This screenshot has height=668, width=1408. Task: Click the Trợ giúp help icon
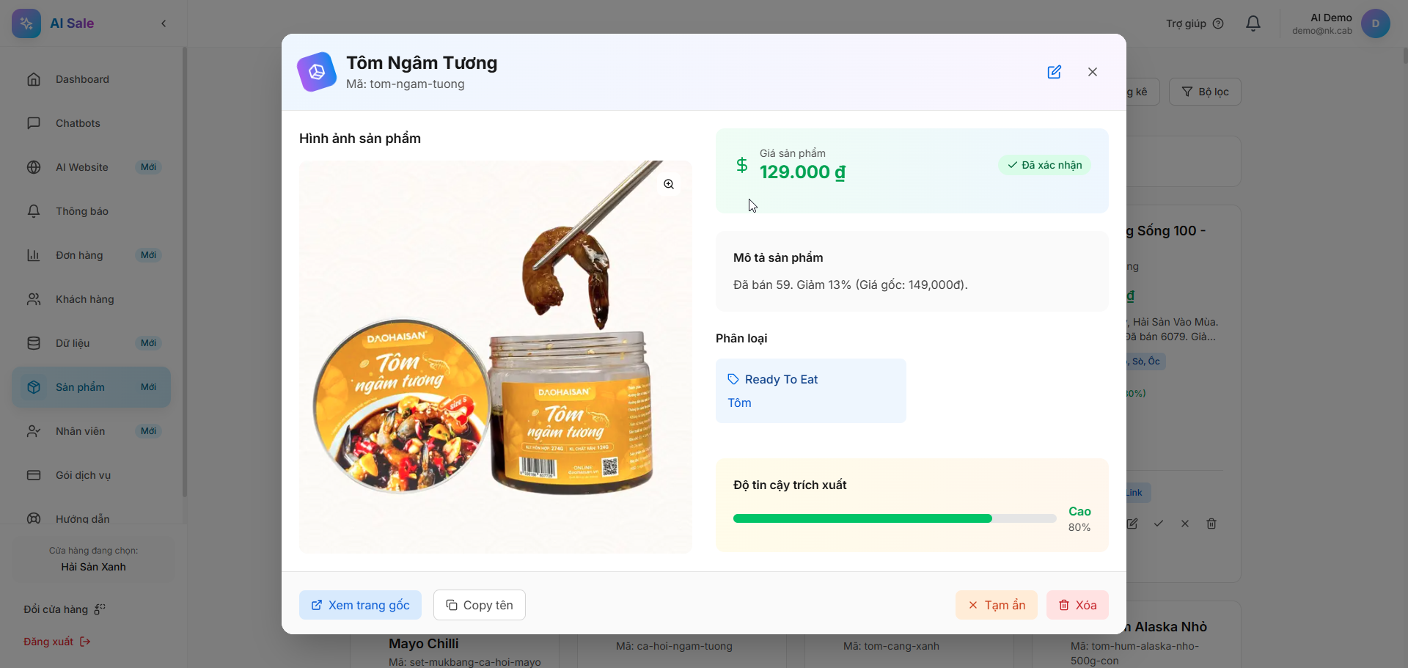1218,23
